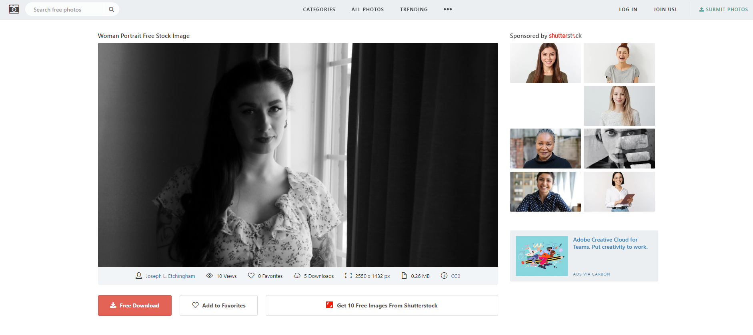
Task: Click the red Shutterstock logo icon
Action: click(329, 305)
